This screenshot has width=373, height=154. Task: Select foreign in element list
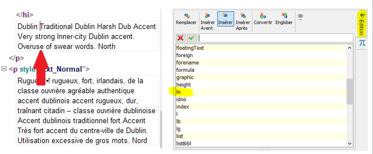[x=261, y=55]
